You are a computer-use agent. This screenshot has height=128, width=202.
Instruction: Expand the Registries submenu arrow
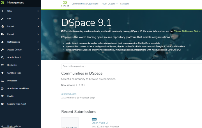point(38,65)
